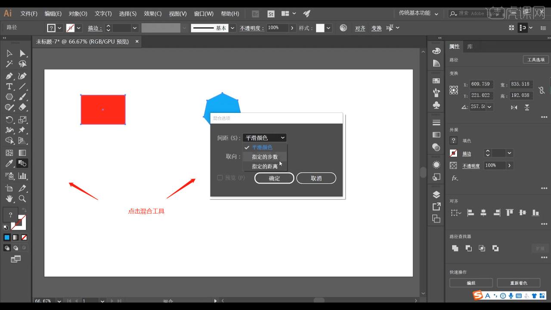Choose reference point in transform grid
This screenshot has width=551, height=310.
pos(454,90)
